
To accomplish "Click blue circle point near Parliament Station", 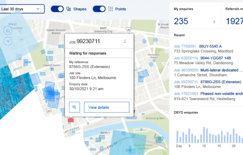I will [x=145, y=41].
